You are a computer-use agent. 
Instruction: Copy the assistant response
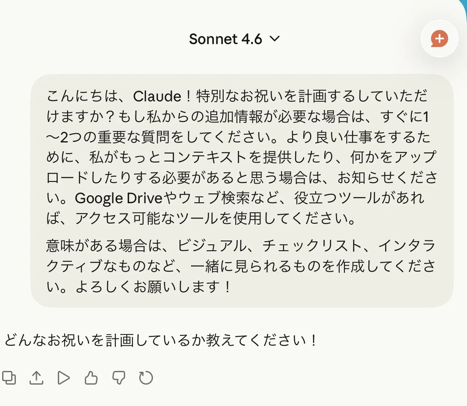point(9,378)
